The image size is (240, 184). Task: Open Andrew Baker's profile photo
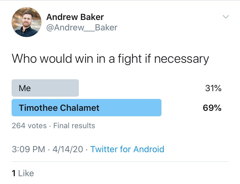point(26,22)
